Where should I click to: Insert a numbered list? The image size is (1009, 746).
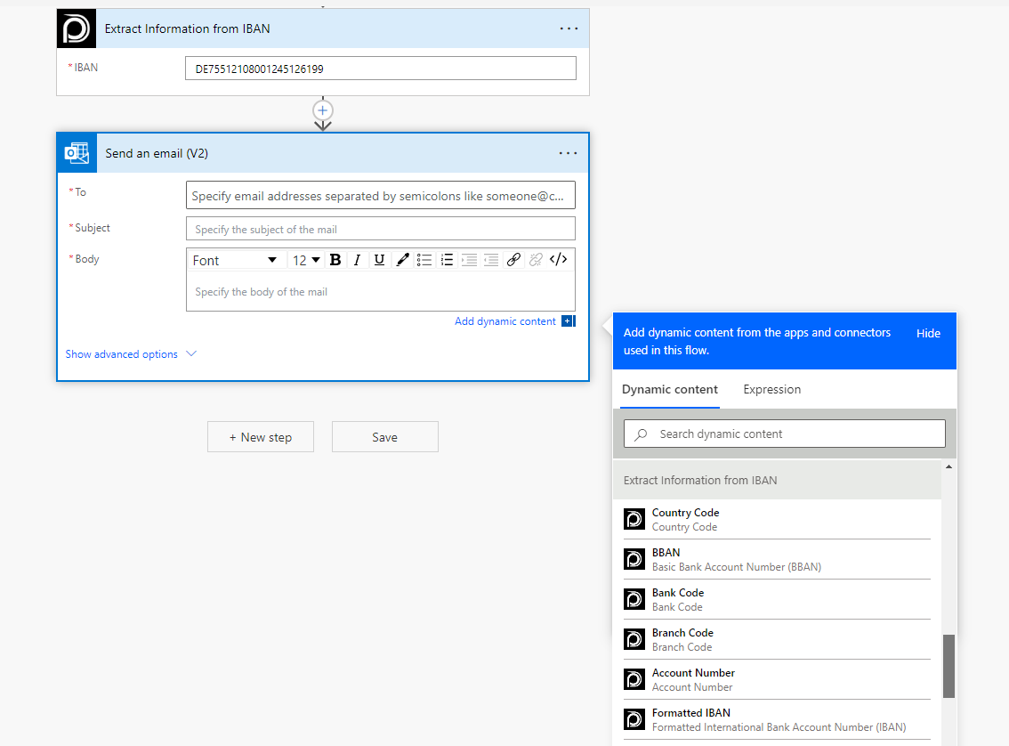[447, 260]
